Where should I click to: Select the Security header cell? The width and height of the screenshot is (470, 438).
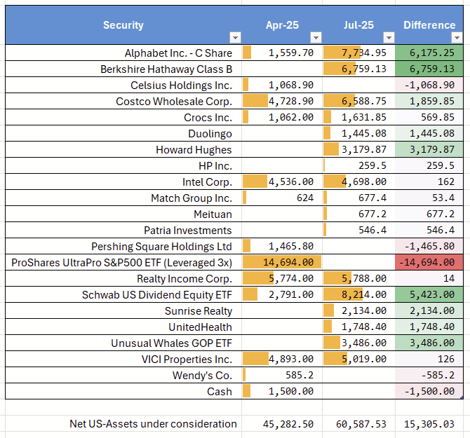pos(123,25)
